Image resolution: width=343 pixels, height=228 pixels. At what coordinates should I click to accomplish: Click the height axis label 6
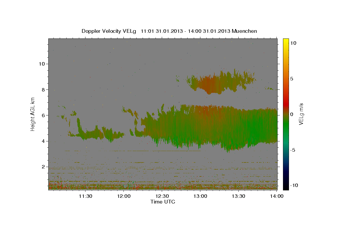coord(44,115)
